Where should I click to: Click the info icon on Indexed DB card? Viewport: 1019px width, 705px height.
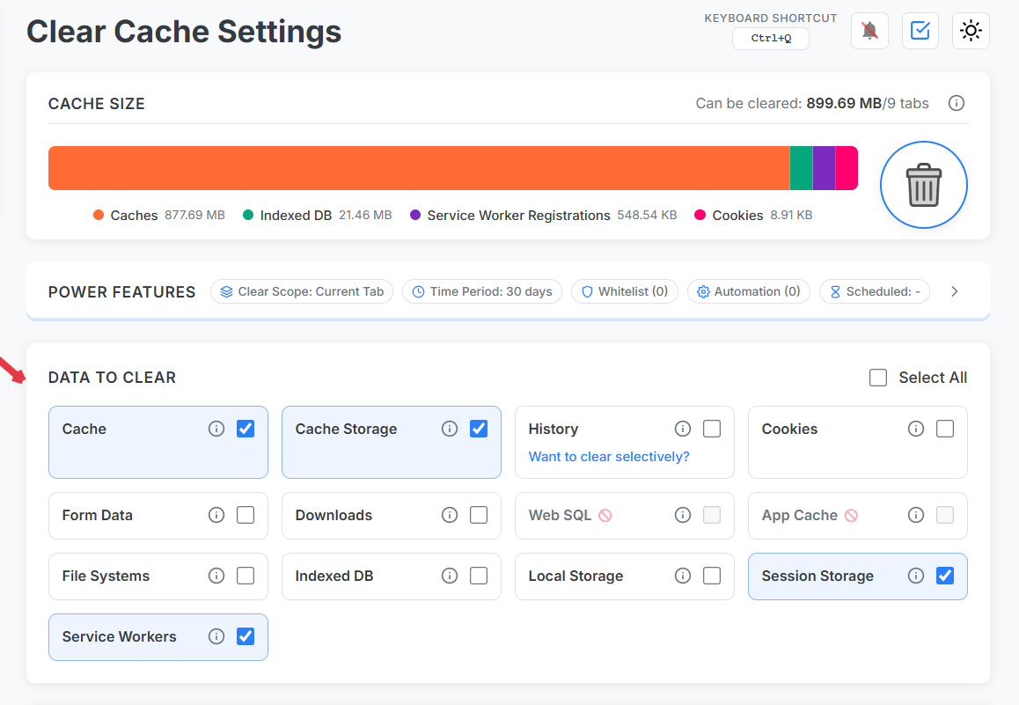point(450,576)
